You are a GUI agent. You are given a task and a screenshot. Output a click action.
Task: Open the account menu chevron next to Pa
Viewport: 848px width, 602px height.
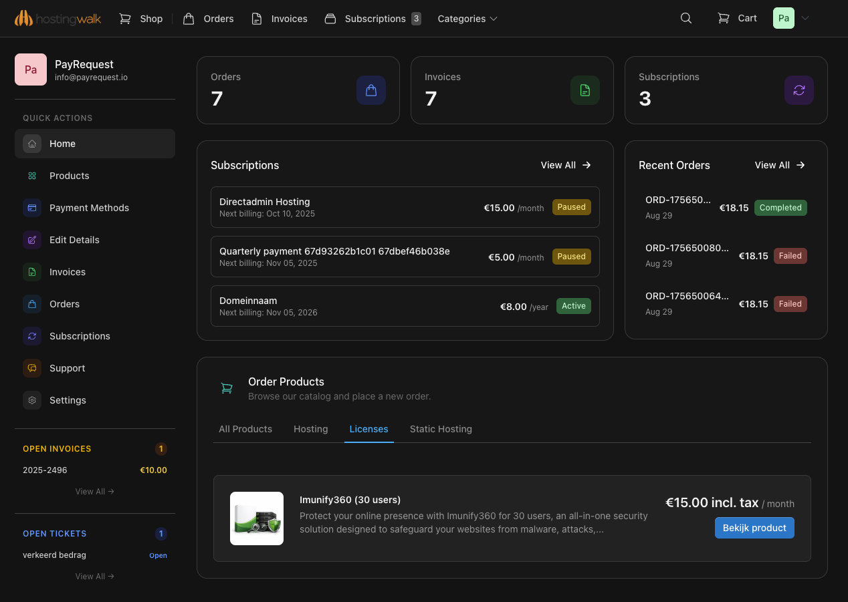click(x=805, y=19)
